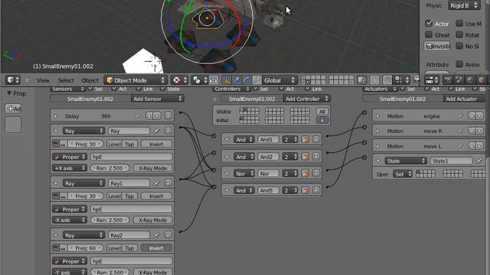This screenshot has height=275, width=490.
Task: Adjust Ray1 sensor Range 2.500 field
Action: point(109,220)
